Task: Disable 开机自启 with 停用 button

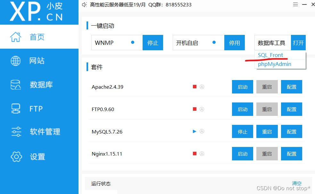Action: 235,43
